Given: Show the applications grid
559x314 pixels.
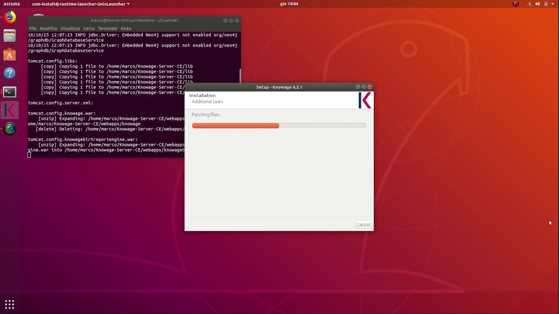Looking at the screenshot, I should [10, 304].
